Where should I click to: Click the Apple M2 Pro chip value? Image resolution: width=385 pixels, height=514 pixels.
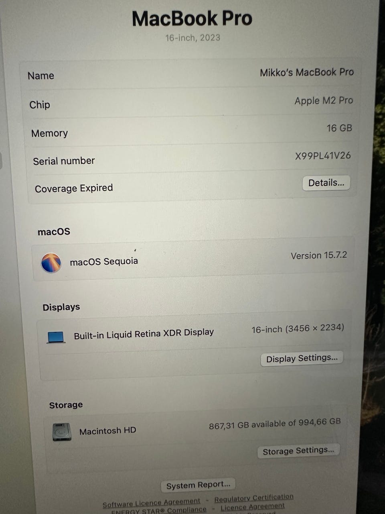pos(324,100)
